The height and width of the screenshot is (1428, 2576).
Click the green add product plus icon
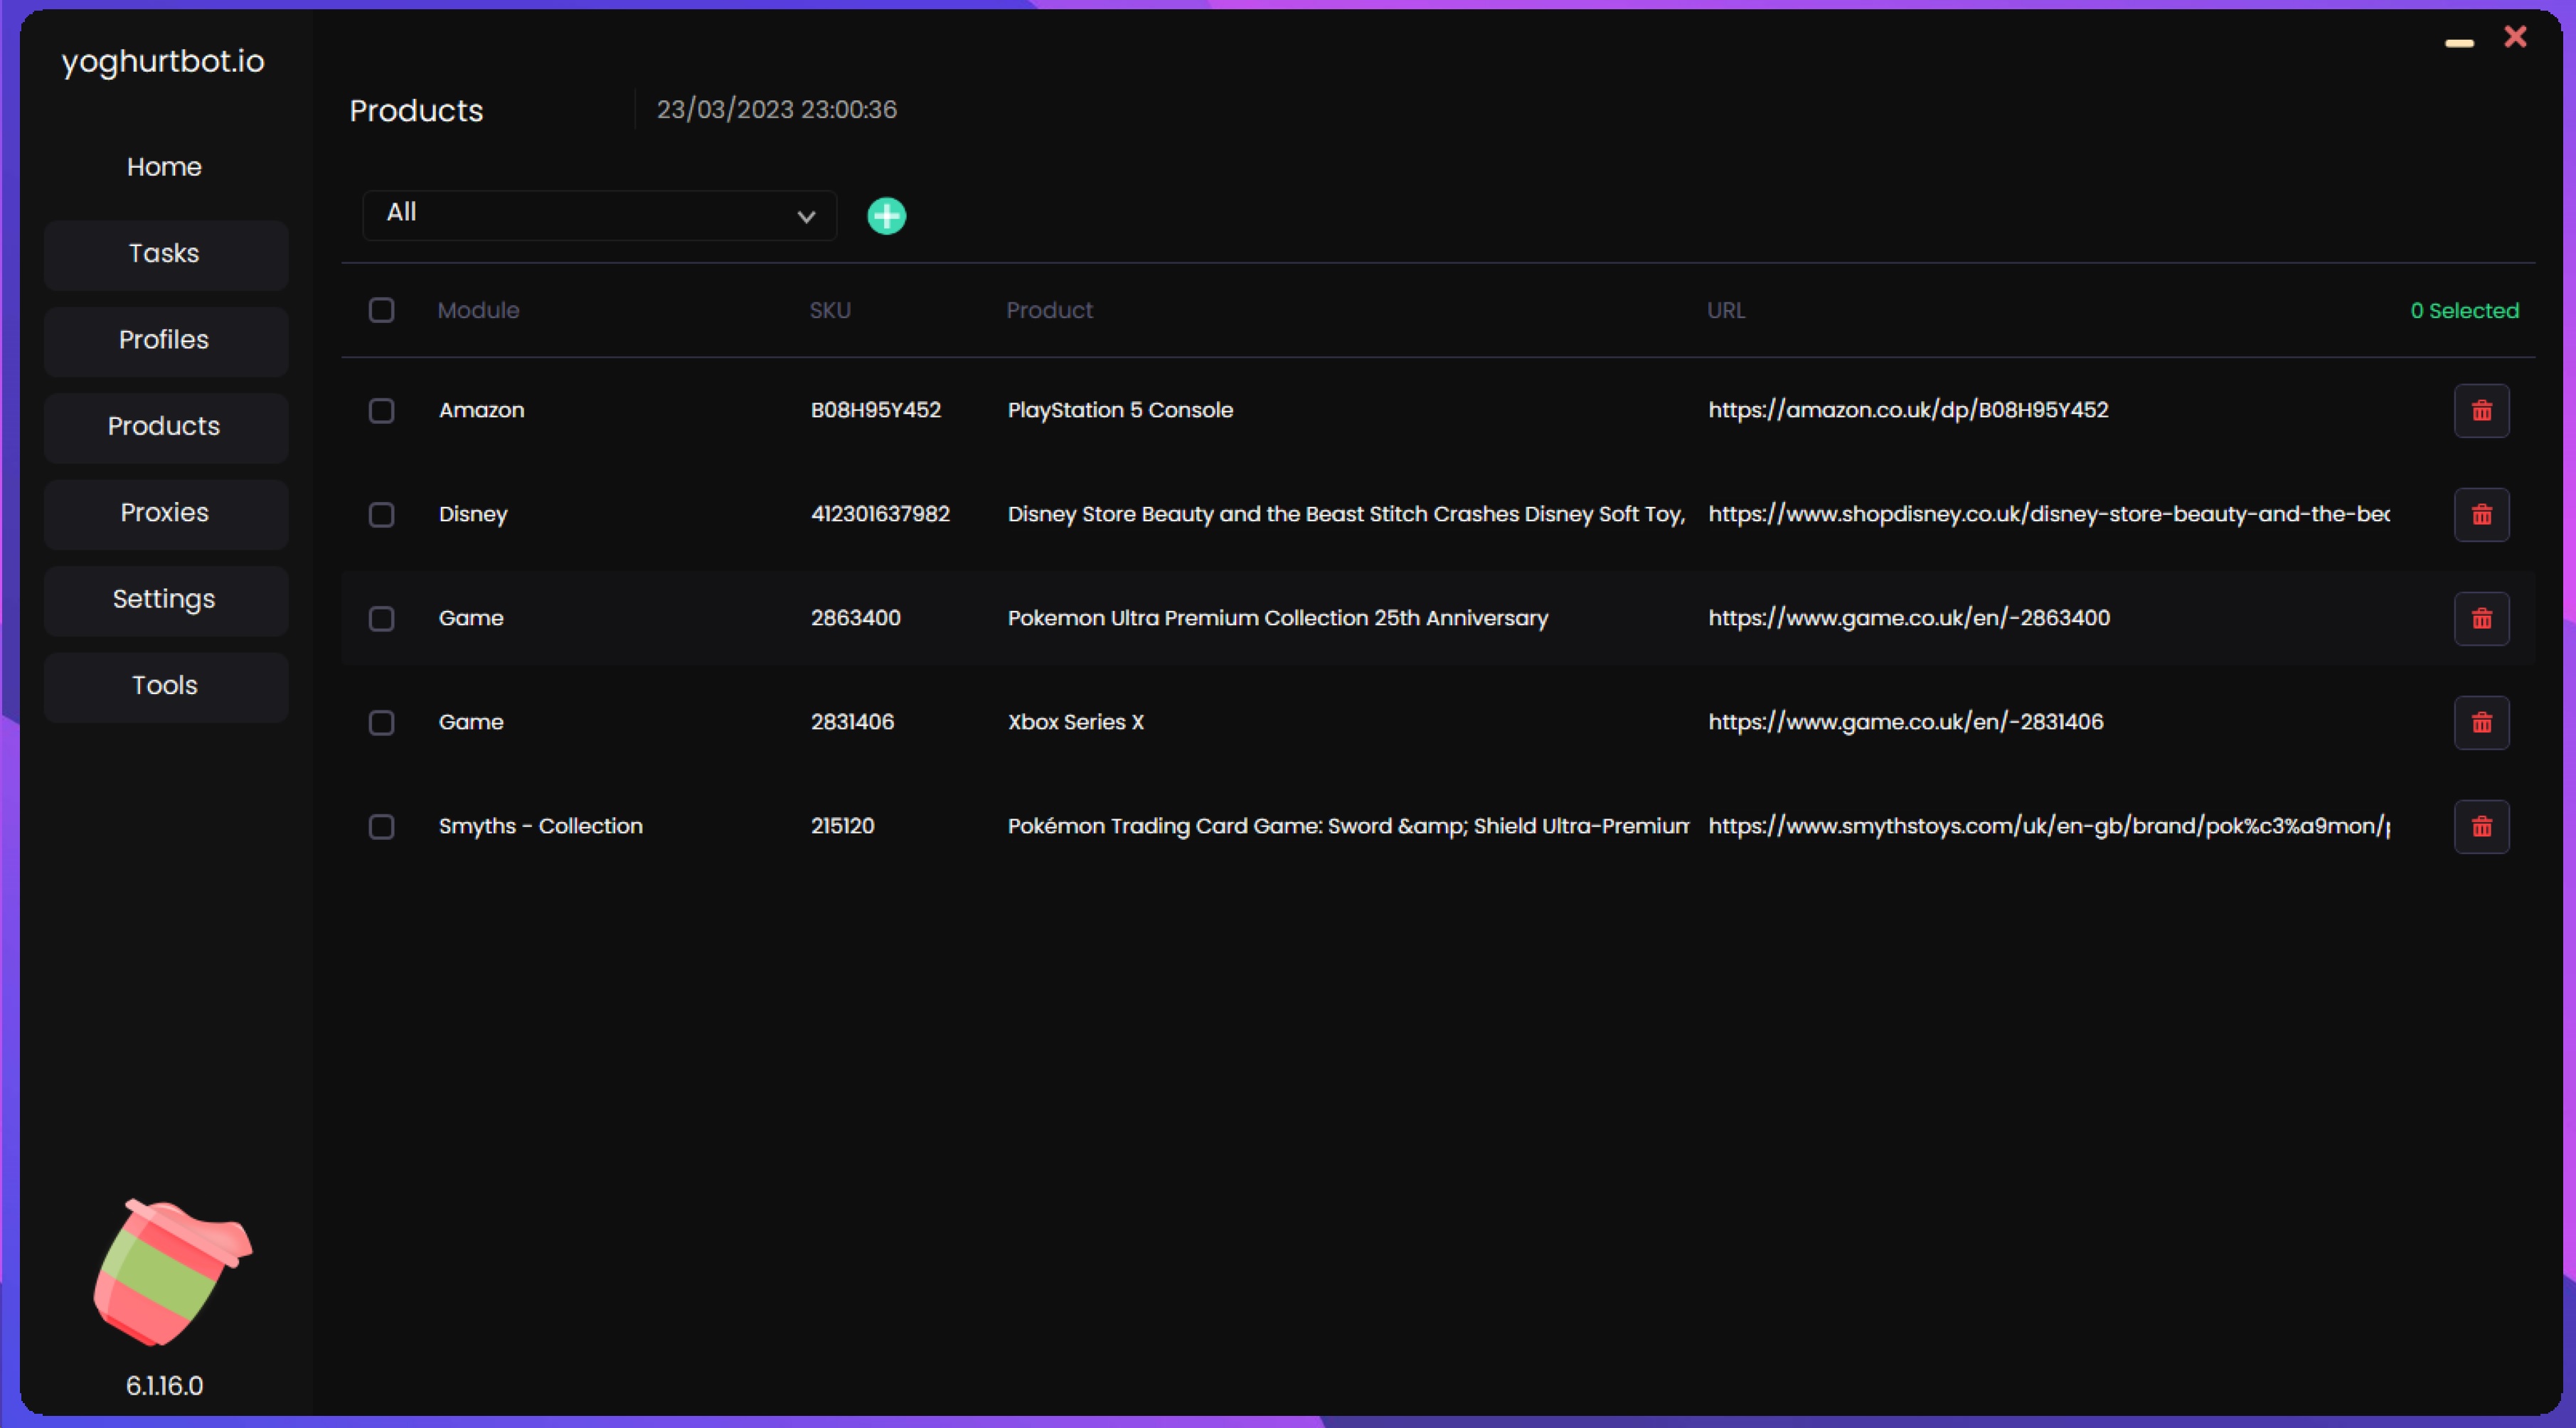(886, 216)
